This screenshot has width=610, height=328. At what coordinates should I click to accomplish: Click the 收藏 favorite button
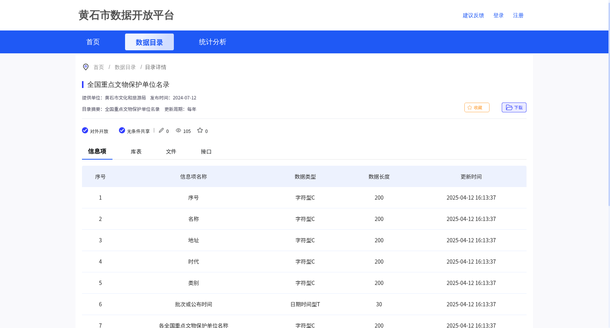pyautogui.click(x=477, y=107)
